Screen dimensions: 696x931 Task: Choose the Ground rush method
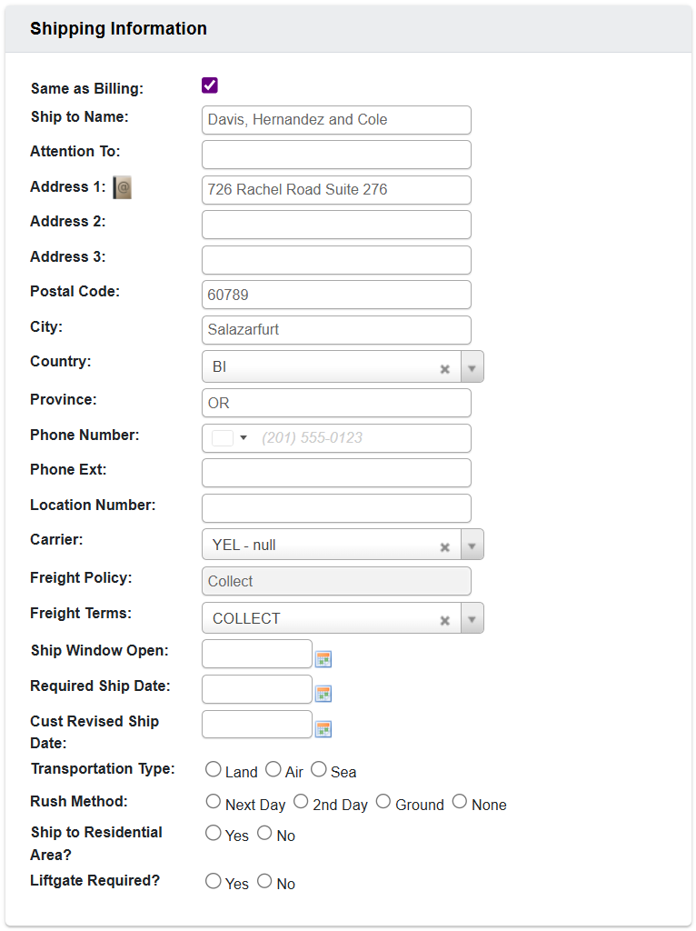tap(383, 801)
